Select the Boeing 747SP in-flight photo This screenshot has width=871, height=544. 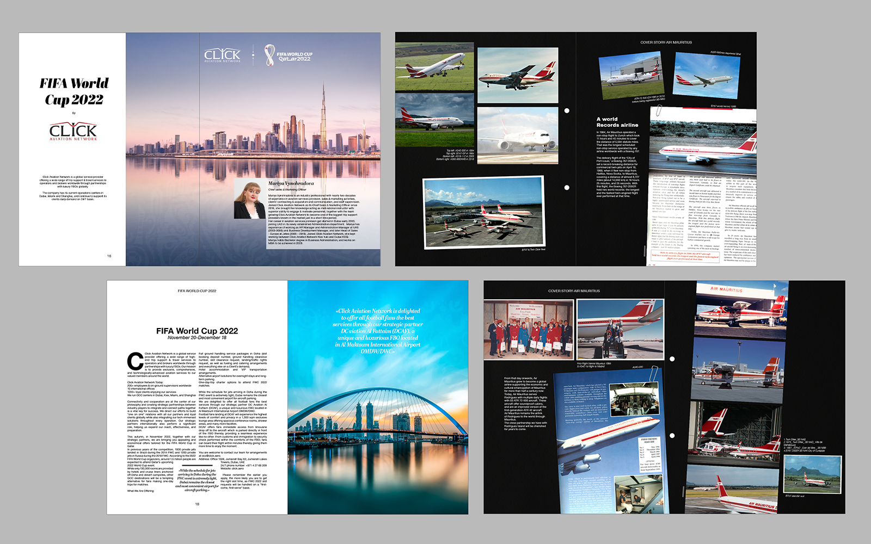pos(518,75)
